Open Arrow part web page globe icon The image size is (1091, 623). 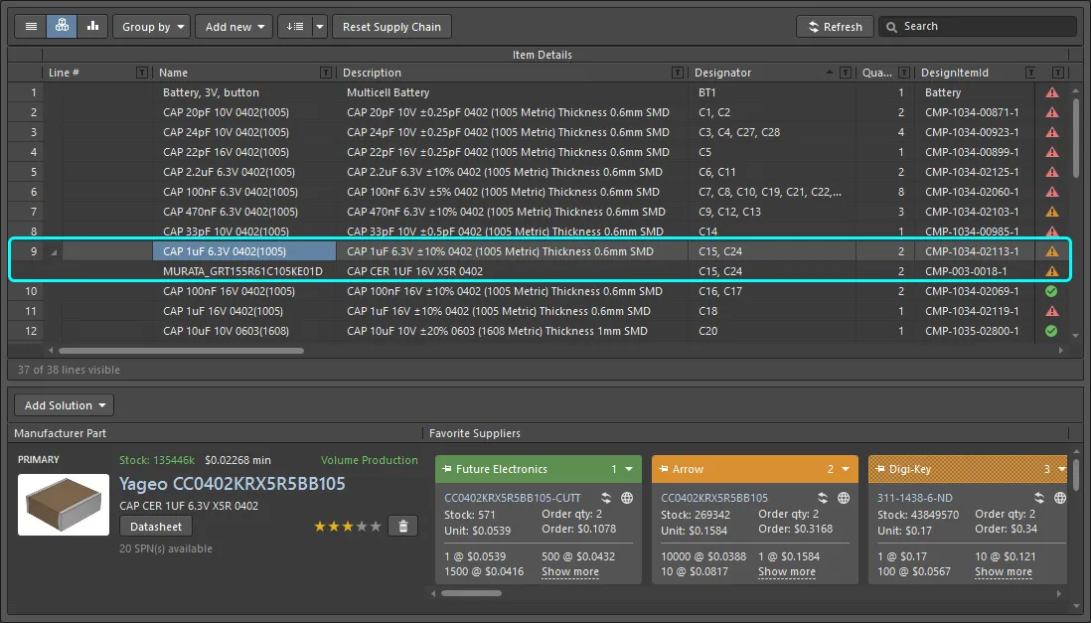[844, 498]
